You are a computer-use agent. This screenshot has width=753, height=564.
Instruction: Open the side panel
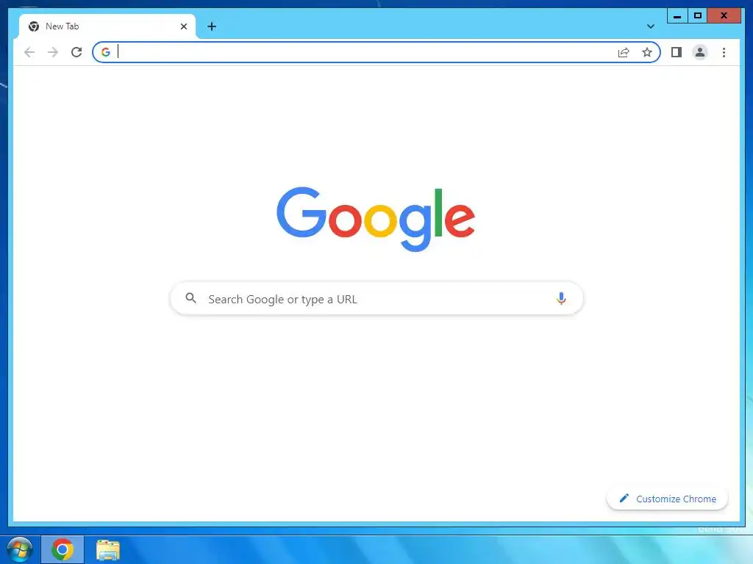(677, 52)
